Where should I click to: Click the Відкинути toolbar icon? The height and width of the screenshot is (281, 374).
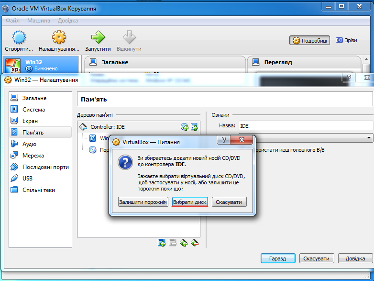129,37
